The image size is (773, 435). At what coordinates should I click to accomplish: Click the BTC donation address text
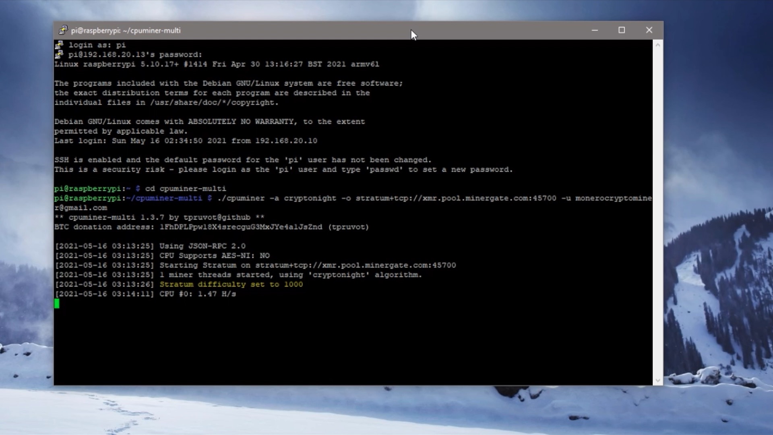[x=241, y=227]
